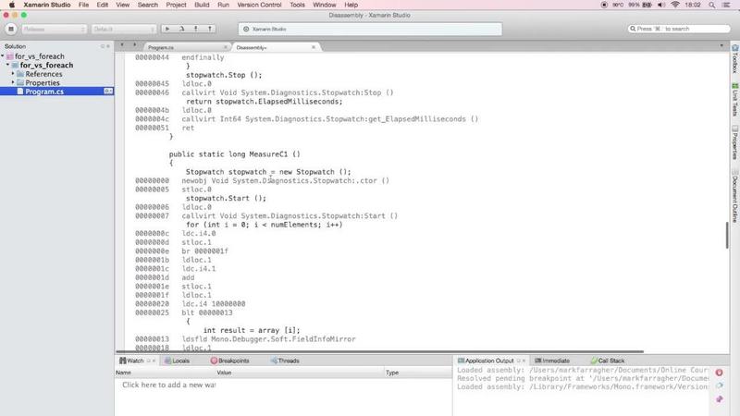Open the macOS Notification Center
This screenshot has width=740, height=416.
[726, 5]
